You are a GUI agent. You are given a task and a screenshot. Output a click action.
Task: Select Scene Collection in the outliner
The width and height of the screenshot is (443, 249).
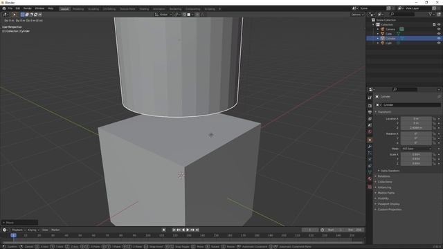(386, 20)
